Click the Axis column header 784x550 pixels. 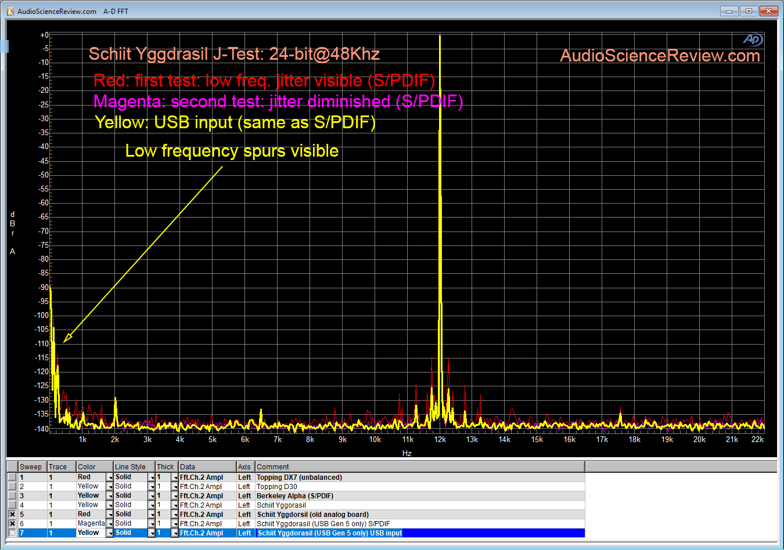coord(246,467)
